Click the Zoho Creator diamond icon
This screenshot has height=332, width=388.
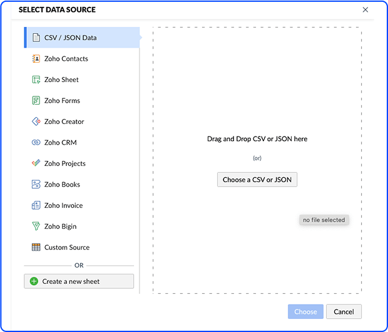pos(36,122)
